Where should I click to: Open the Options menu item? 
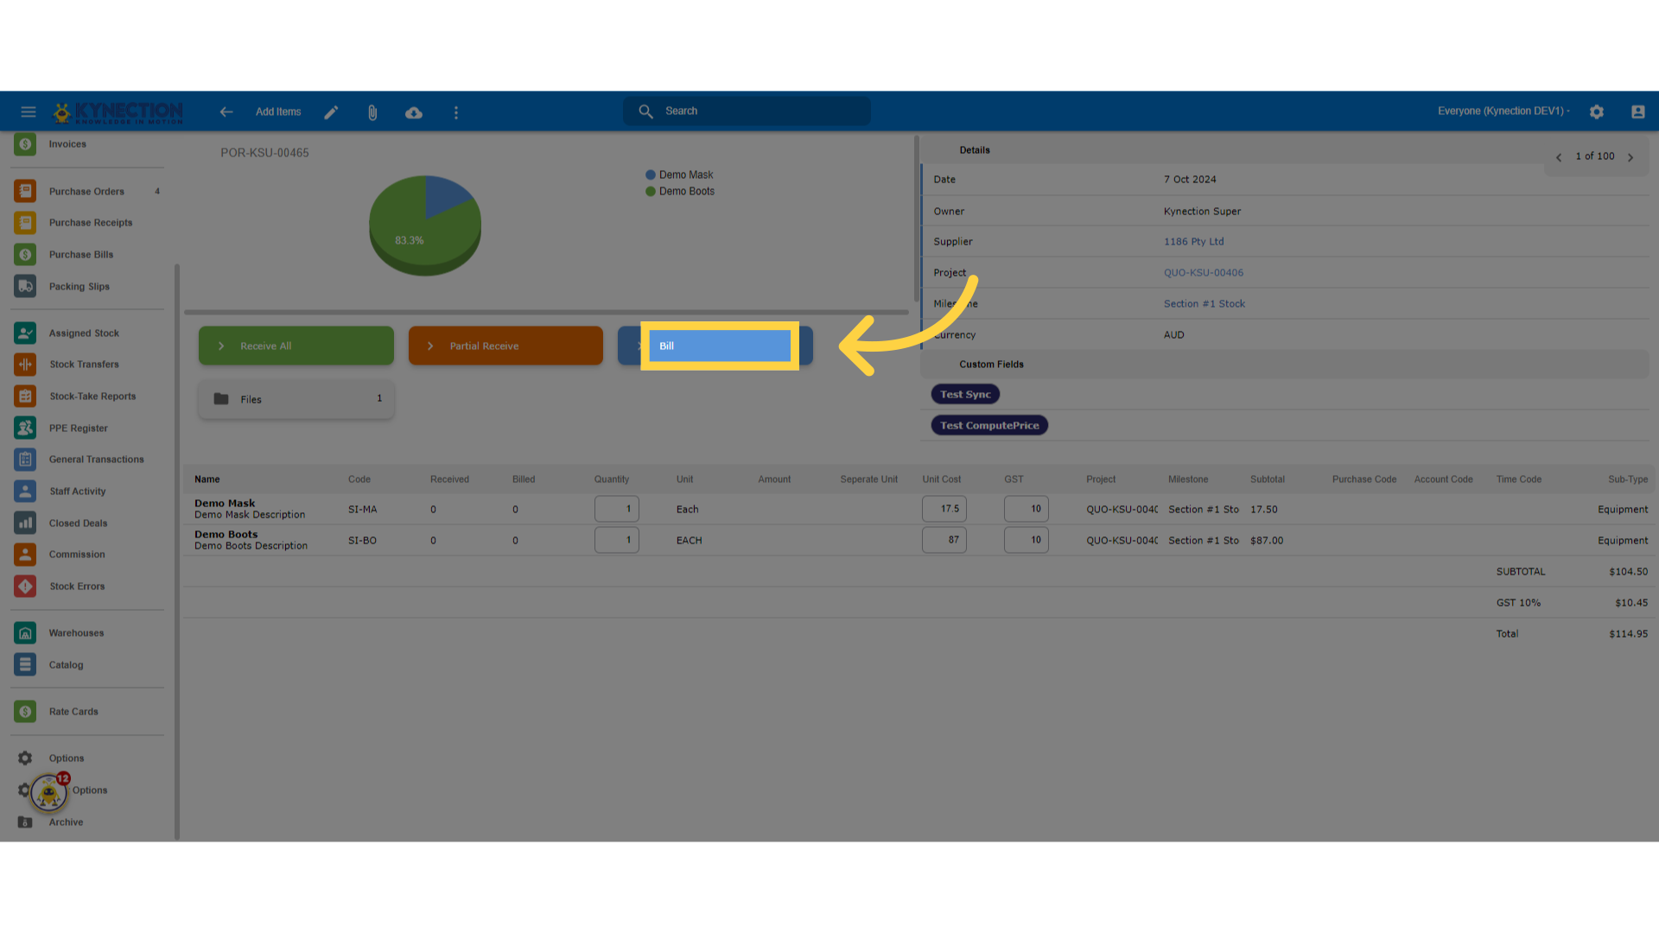pyautogui.click(x=66, y=758)
